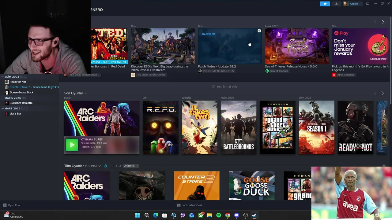Click Oyun Ekle at bottom left
The height and width of the screenshot is (220, 392).
tap(12, 205)
